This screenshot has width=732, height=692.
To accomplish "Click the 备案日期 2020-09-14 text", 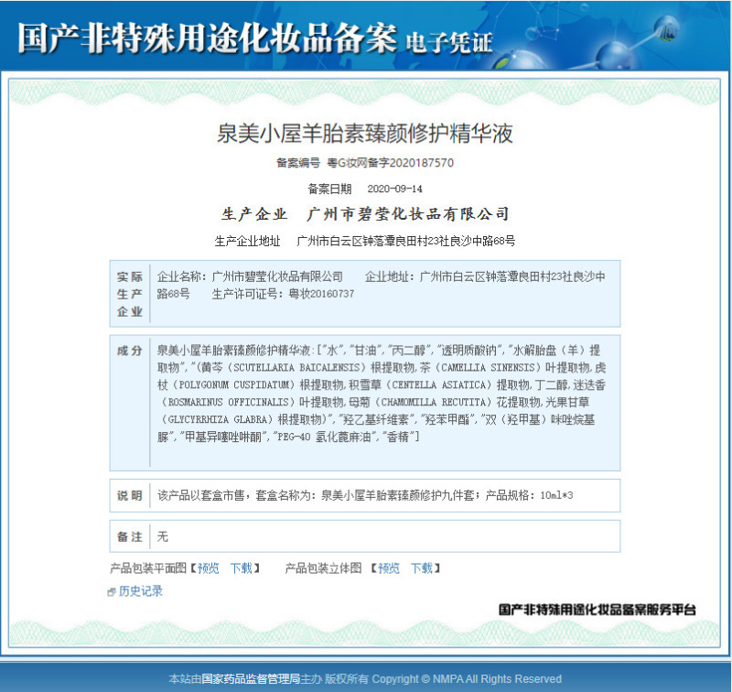I will pos(365,189).
